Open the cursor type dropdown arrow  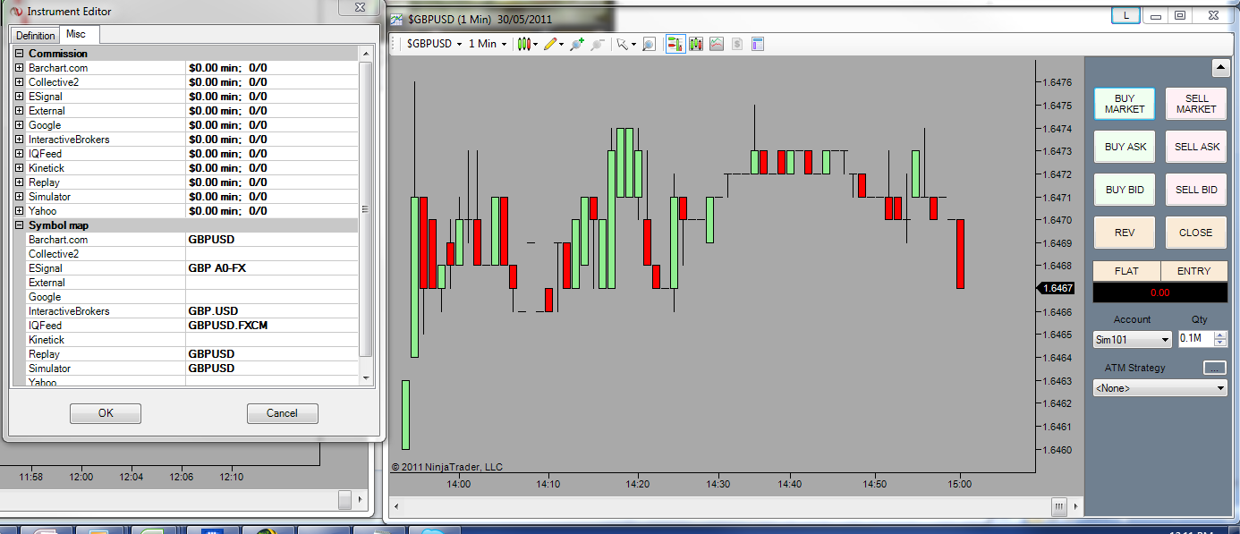[633, 44]
